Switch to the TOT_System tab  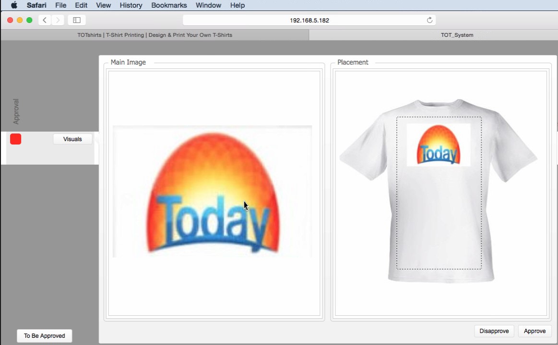tap(457, 35)
